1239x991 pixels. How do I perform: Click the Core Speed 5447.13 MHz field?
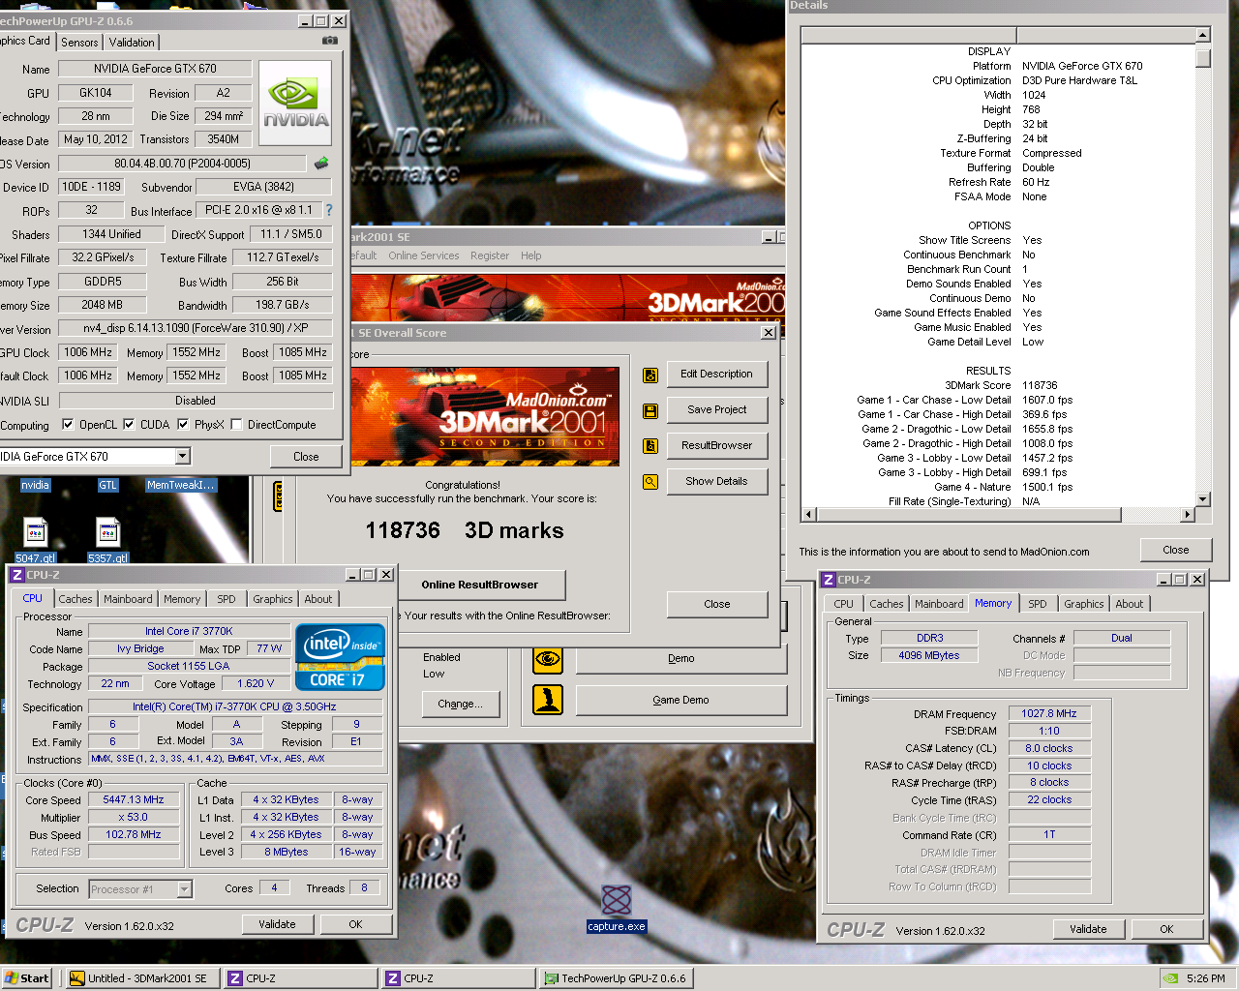(x=134, y=799)
